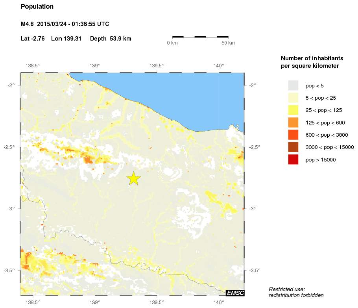
Task: Click the Depth 53.9 km text
Action: 111,39
